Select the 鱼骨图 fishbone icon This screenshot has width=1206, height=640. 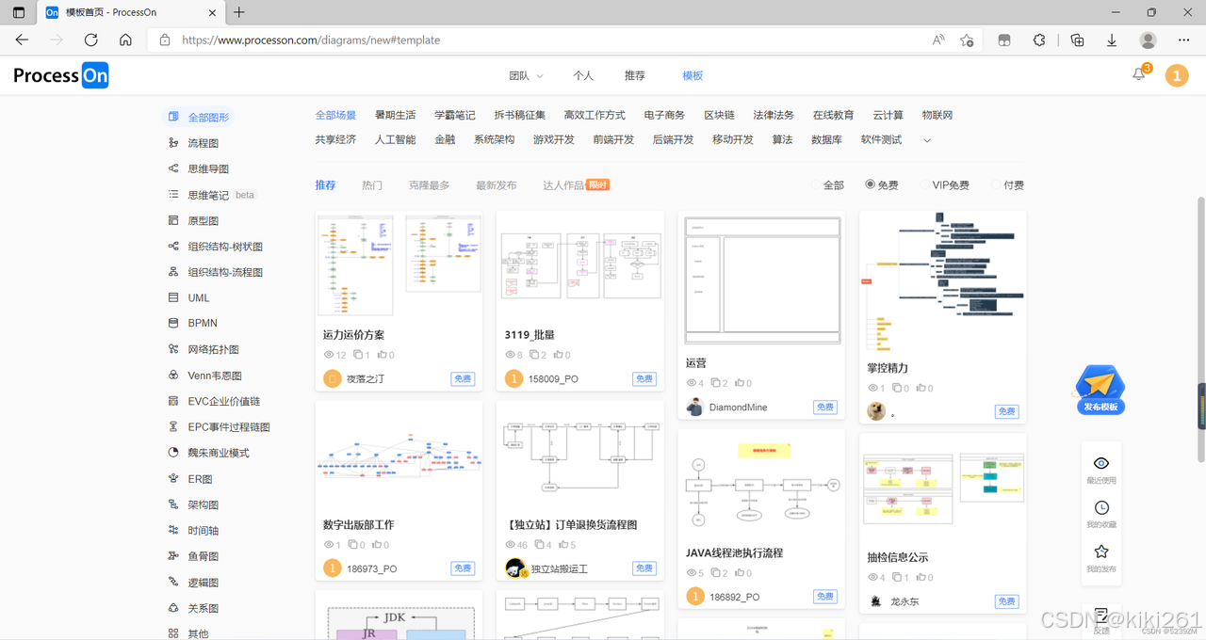click(173, 556)
